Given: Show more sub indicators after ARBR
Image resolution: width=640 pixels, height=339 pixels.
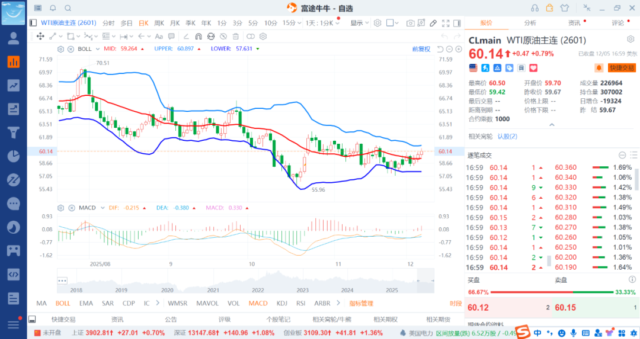Looking at the screenshot, I should [x=338, y=303].
